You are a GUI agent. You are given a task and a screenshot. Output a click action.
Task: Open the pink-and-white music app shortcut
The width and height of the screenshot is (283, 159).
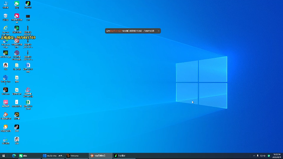(17, 18)
